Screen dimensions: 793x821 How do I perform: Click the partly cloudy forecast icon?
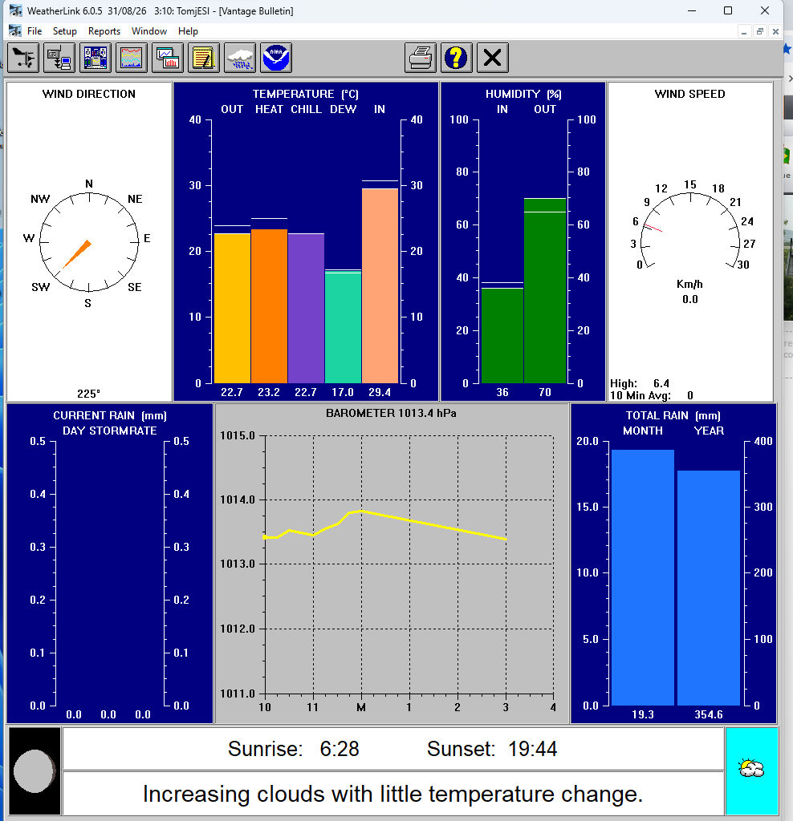click(751, 769)
